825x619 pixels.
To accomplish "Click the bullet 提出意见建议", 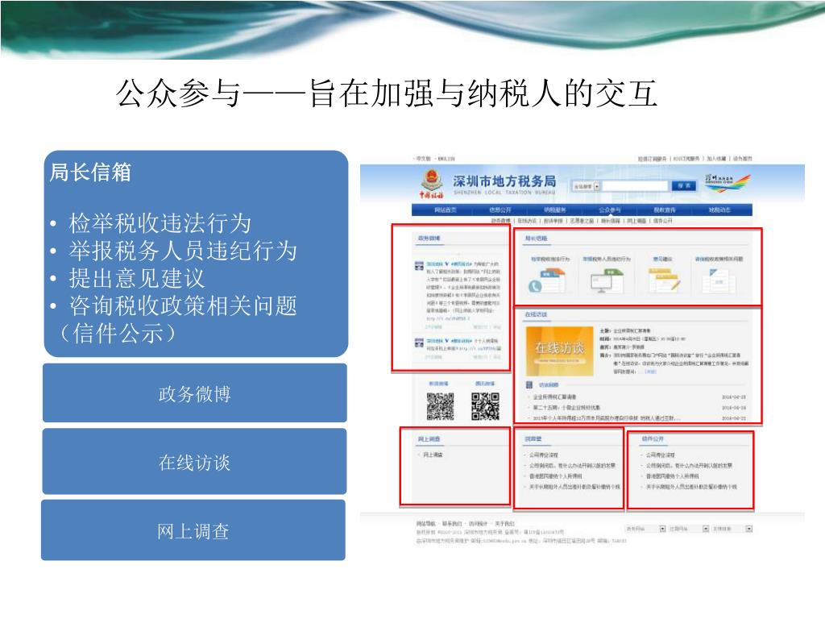I will click(x=137, y=278).
